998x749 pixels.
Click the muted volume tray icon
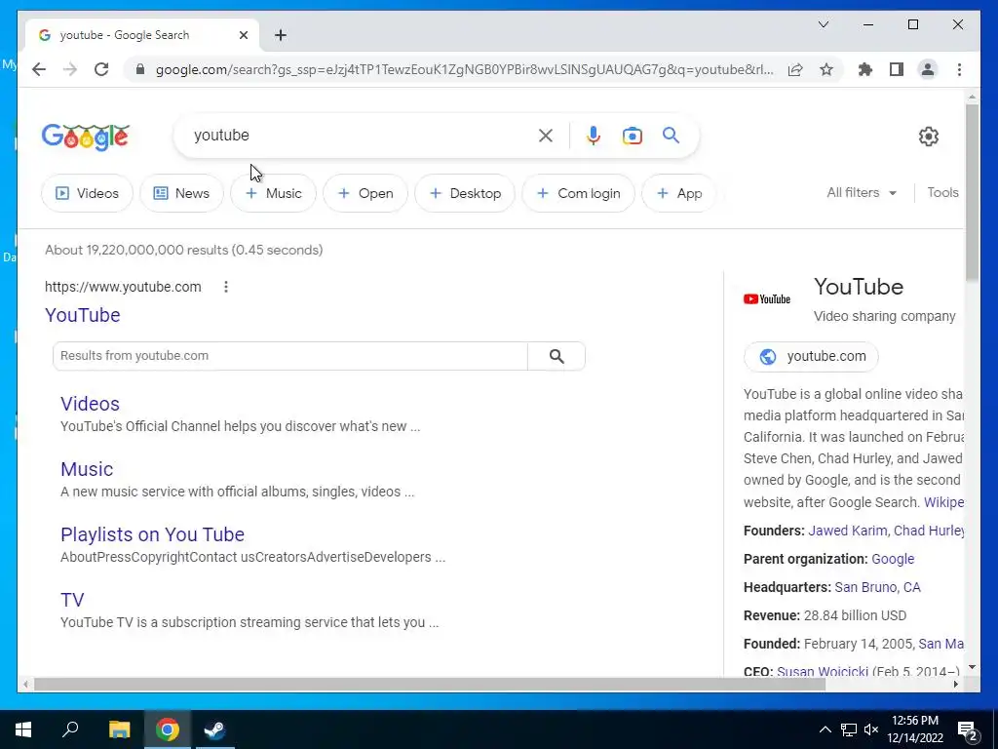coord(871,729)
